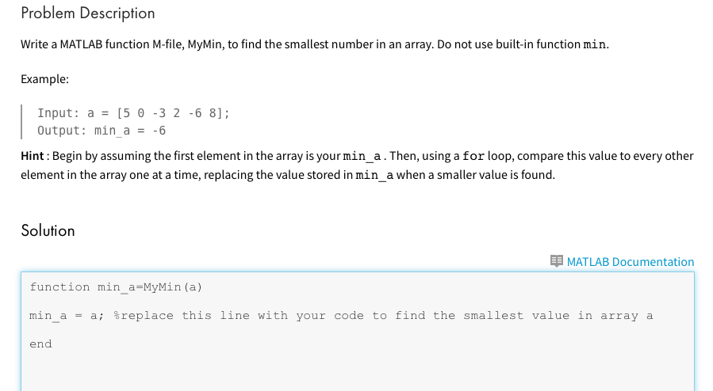Click the book icon beside MATLAB Documentation
The image size is (713, 391).
click(x=556, y=261)
